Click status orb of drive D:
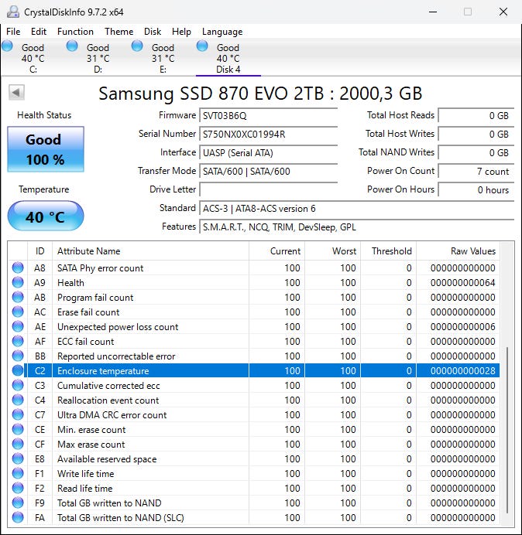Image resolution: width=522 pixels, height=535 pixels. pos(72,46)
